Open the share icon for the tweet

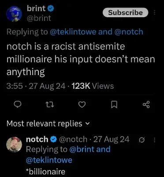point(146,105)
